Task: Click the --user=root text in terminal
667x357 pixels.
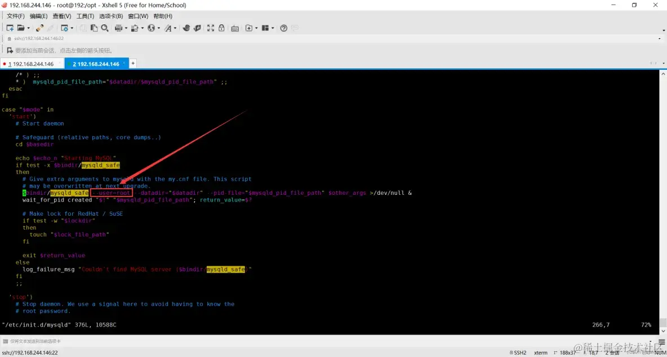Action: click(112, 193)
